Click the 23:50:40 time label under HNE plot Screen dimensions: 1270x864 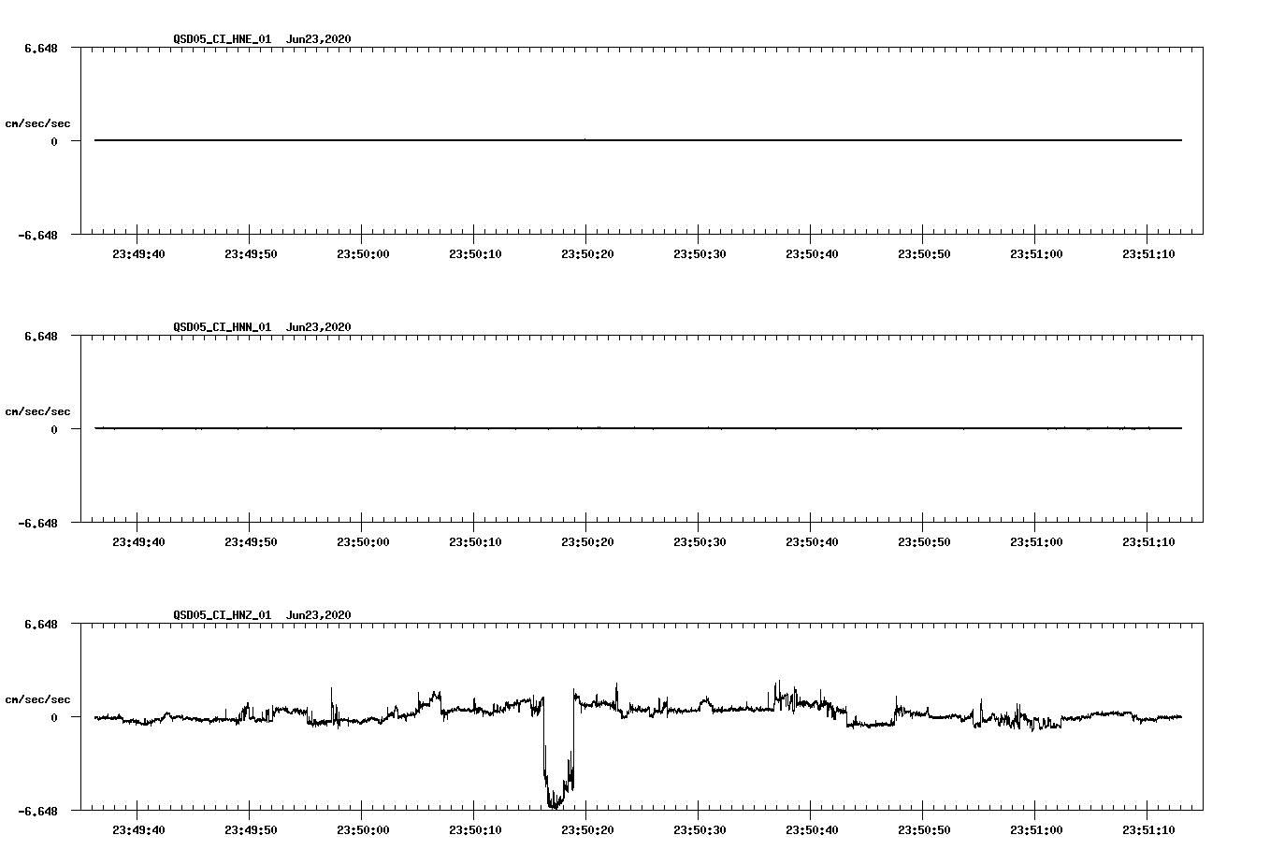pos(812,254)
